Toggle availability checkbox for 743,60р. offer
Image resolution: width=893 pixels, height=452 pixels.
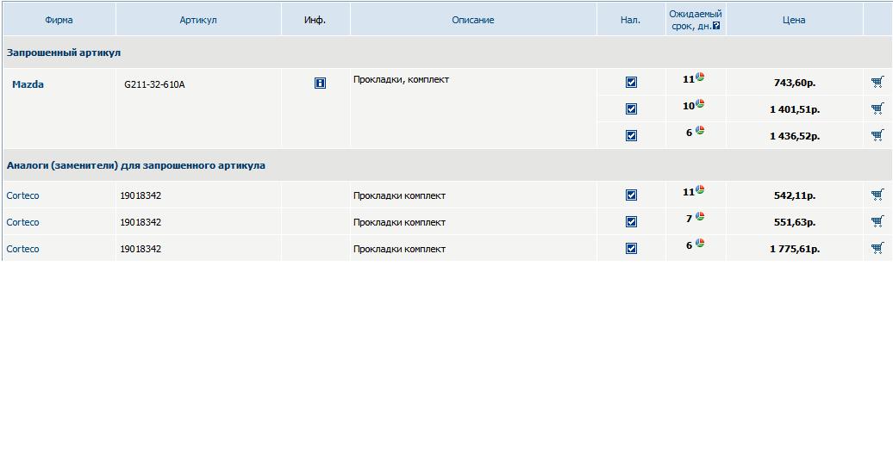(631, 83)
